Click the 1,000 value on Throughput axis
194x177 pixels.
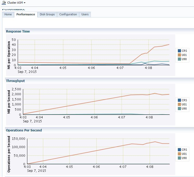pos(16,104)
